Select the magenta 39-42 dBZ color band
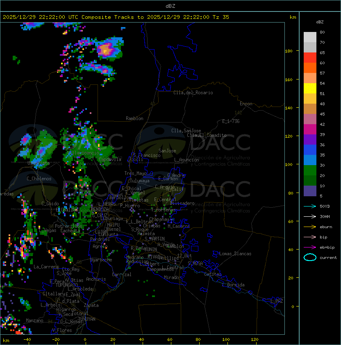The width and height of the screenshot is (341, 345). click(x=310, y=129)
